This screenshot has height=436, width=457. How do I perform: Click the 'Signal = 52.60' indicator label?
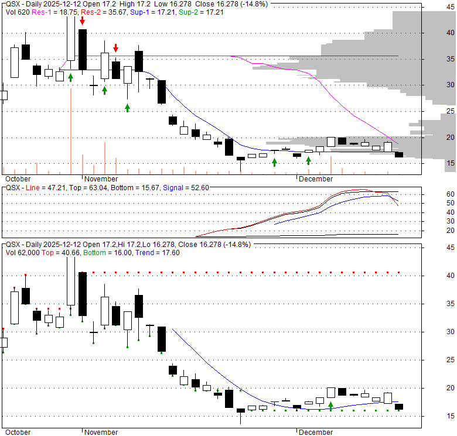186,188
